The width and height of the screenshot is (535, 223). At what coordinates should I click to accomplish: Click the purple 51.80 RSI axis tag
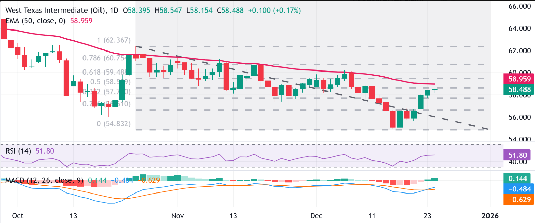click(517, 155)
